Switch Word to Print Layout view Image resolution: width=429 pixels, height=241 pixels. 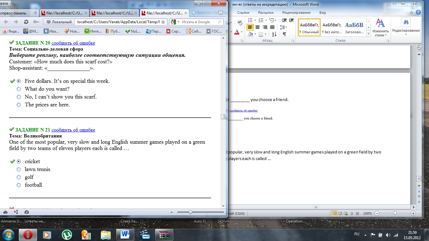click(x=334, y=213)
